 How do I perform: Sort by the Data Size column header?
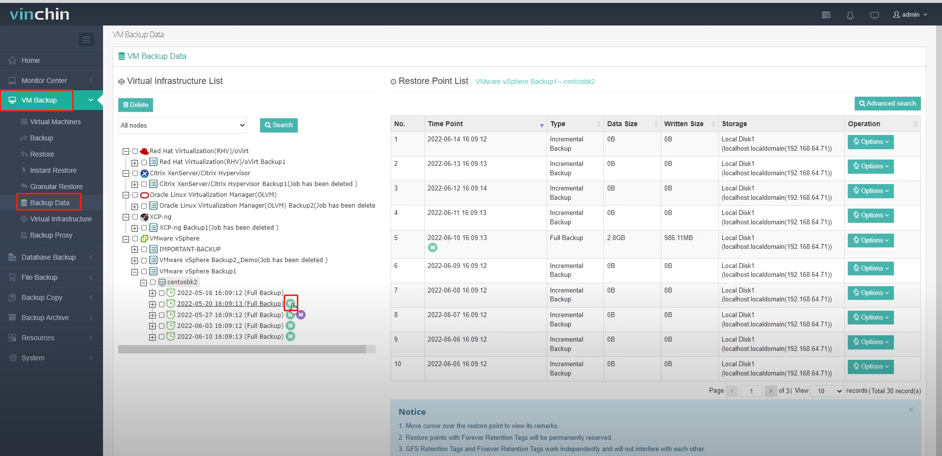[x=632, y=124]
